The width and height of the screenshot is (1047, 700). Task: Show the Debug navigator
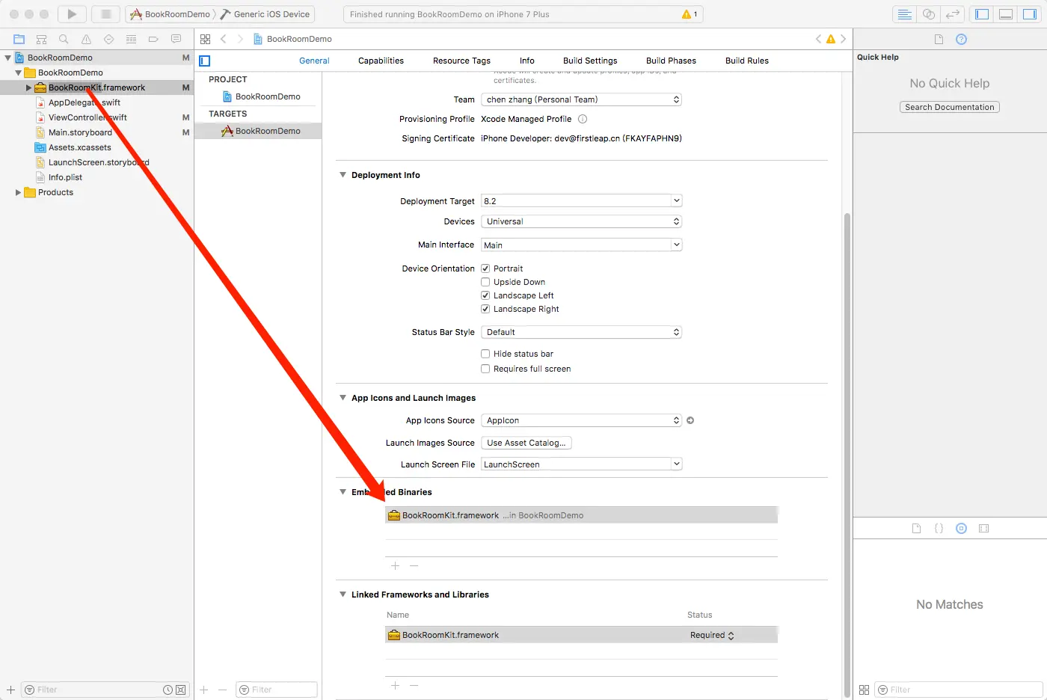[x=132, y=39]
